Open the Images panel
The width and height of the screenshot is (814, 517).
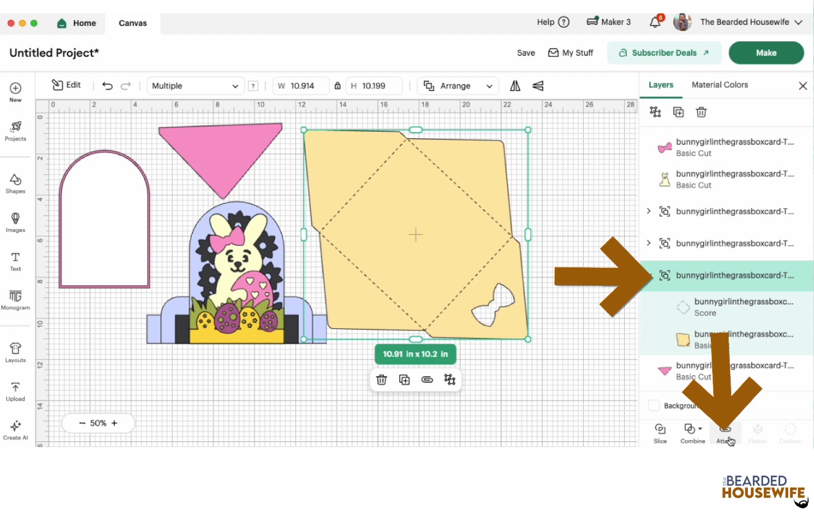coord(15,222)
